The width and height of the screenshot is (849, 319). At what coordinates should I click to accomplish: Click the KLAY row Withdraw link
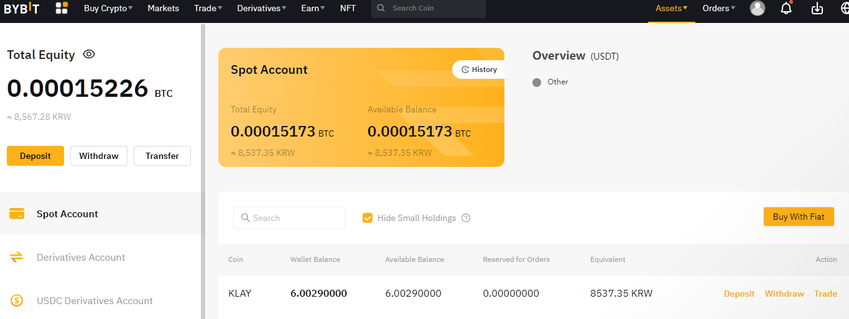click(784, 294)
